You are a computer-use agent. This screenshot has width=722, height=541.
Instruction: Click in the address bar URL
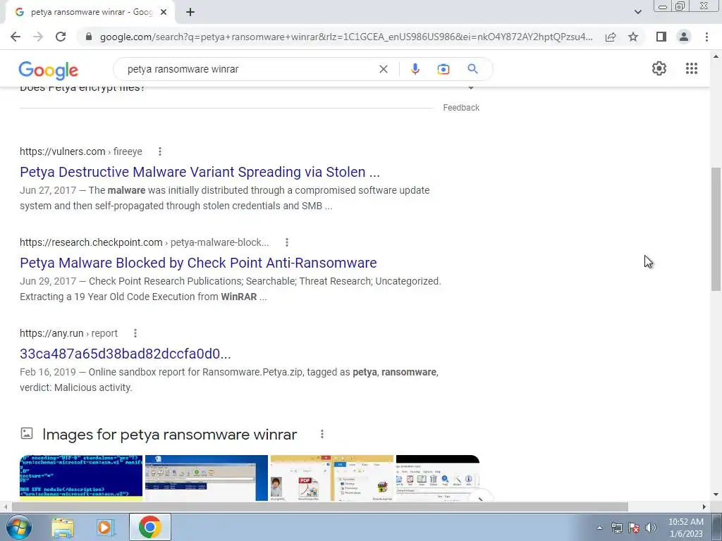pos(346,37)
